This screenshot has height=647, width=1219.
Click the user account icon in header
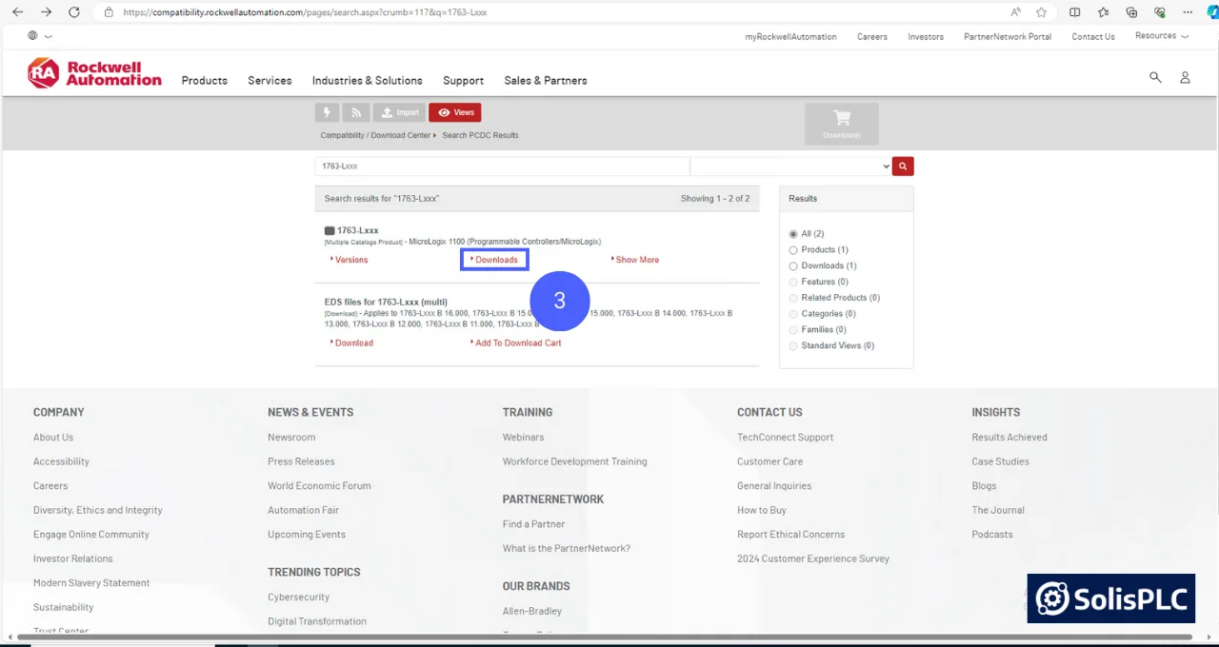[1185, 77]
